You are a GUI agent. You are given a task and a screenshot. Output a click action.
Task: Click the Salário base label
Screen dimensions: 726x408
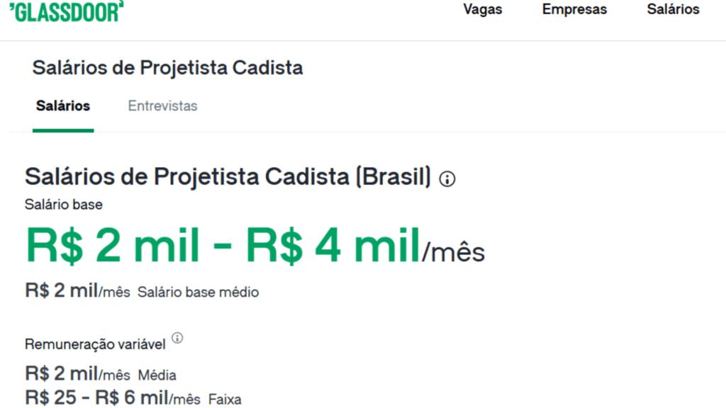[64, 205]
